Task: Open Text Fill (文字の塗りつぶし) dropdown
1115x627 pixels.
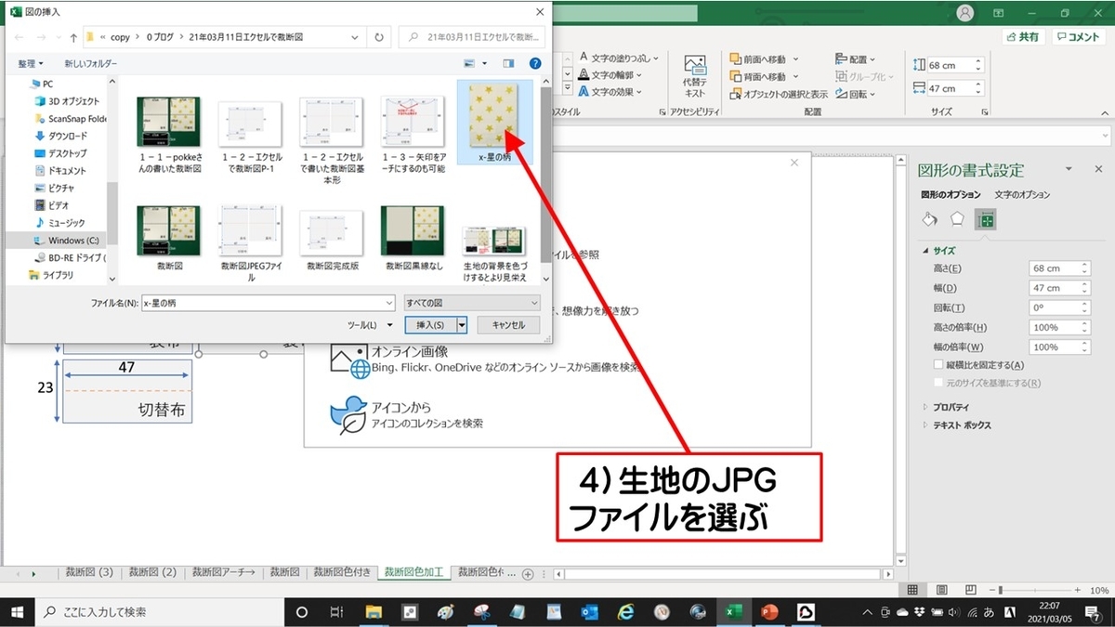Action: pos(617,58)
